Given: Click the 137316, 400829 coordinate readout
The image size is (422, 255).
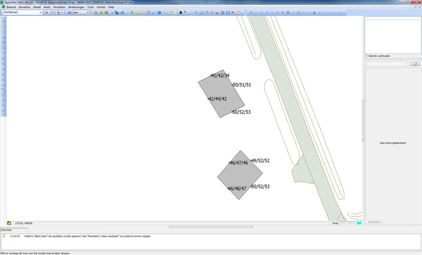Looking at the screenshot, I should pyautogui.click(x=24, y=223).
